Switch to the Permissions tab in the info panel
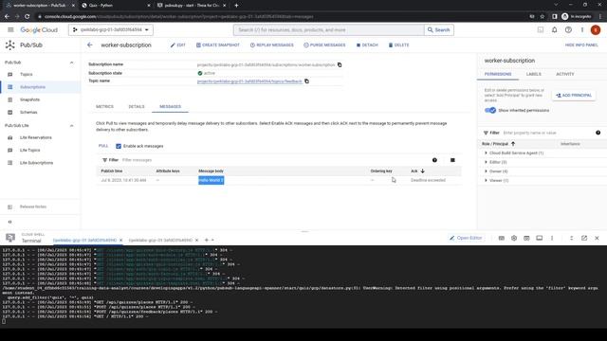The image size is (607, 341). pos(498,74)
